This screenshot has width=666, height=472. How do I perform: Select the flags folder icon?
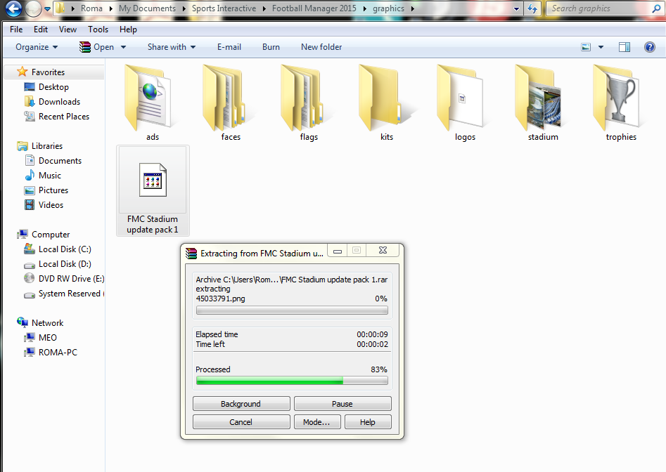click(304, 98)
